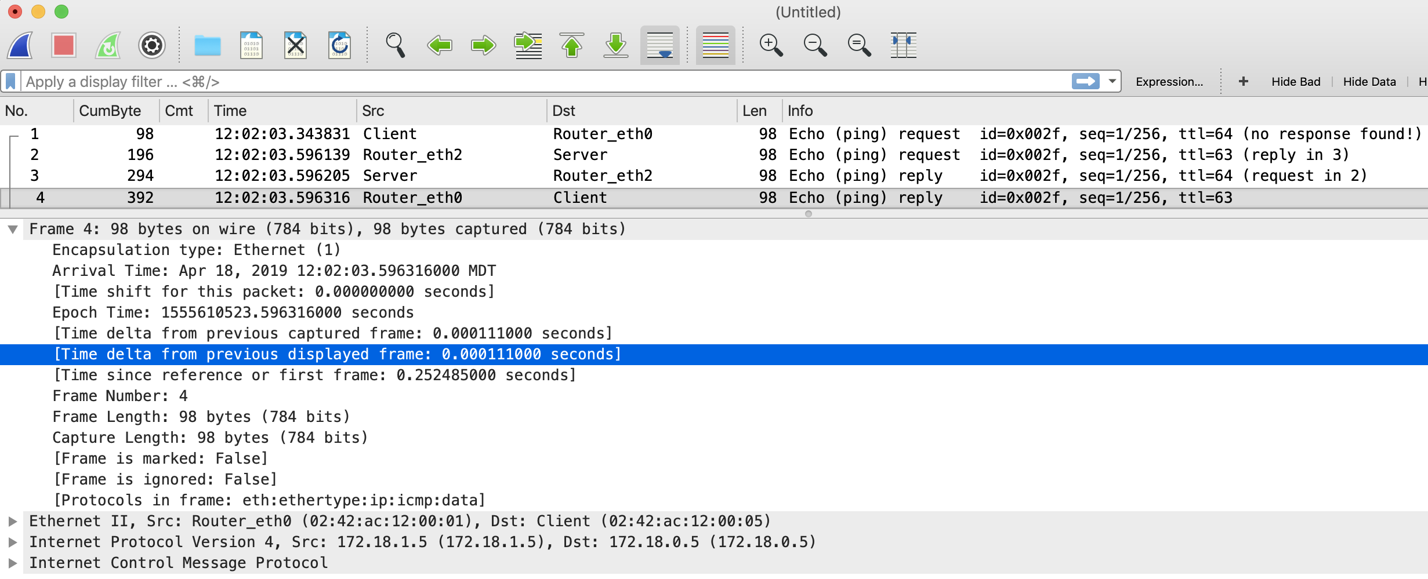This screenshot has width=1428, height=579.
Task: Expand Internet Protocol Version 4 section
Action: tap(12, 542)
